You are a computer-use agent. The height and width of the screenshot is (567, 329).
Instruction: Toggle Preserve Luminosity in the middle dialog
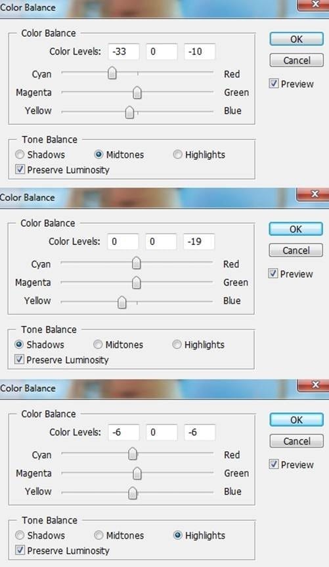pyautogui.click(x=19, y=359)
